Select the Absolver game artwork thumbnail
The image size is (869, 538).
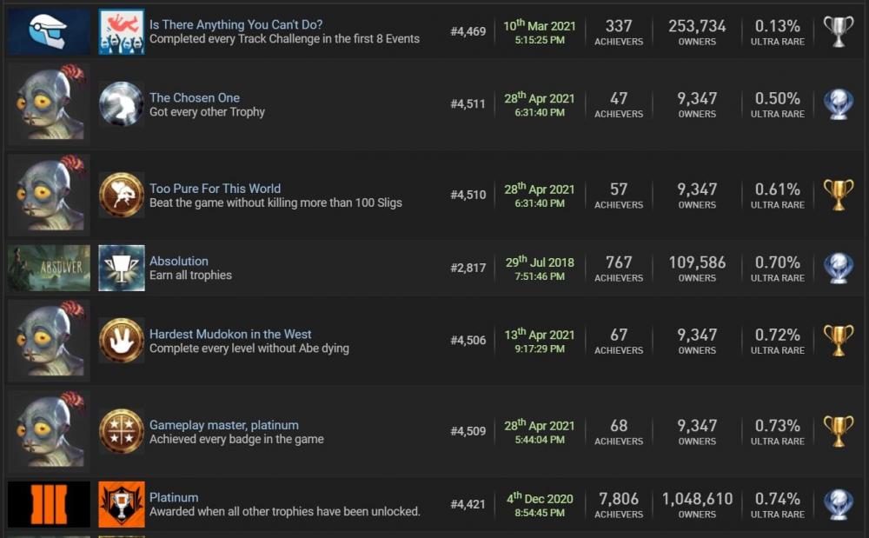pos(48,269)
